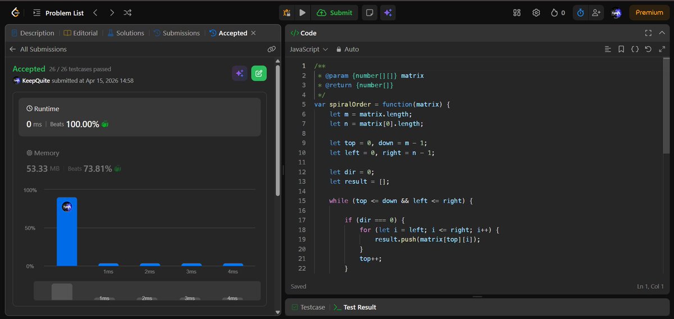The image size is (674, 319).
Task: Select the Accepted tab
Action: (x=228, y=33)
